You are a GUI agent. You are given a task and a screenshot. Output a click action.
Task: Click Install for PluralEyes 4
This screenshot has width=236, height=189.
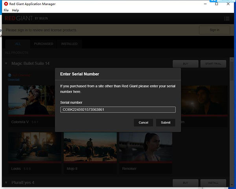click(x=213, y=183)
